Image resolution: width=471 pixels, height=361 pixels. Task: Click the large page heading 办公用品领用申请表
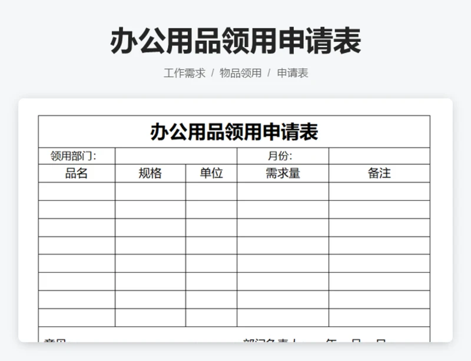click(x=235, y=41)
